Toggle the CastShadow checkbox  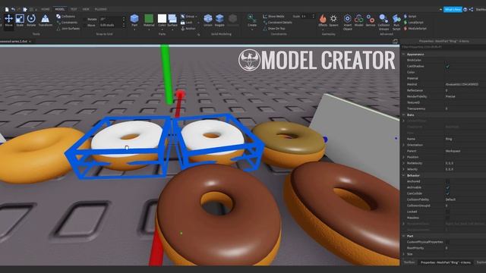point(447,66)
